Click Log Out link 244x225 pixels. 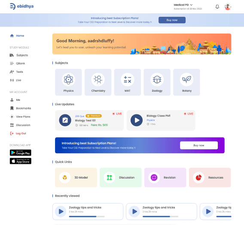click(x=18, y=133)
